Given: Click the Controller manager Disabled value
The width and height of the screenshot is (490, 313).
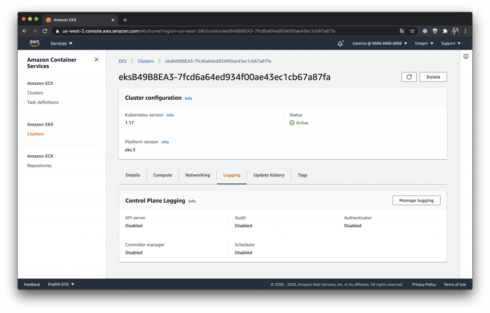Looking at the screenshot, I should (x=134, y=253).
